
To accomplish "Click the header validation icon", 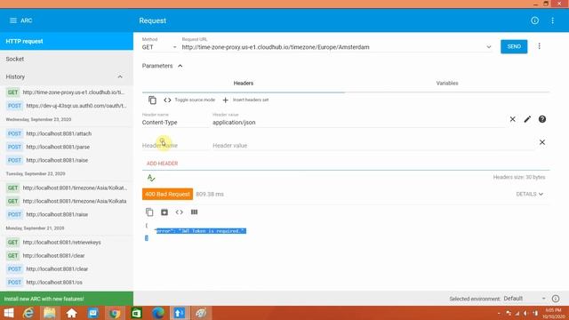I will [x=151, y=178].
